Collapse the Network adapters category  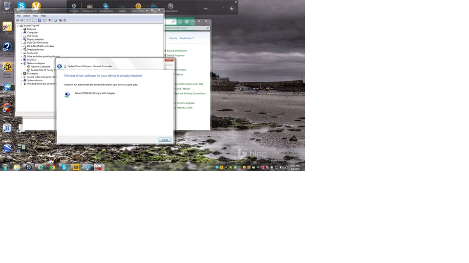(21, 63)
